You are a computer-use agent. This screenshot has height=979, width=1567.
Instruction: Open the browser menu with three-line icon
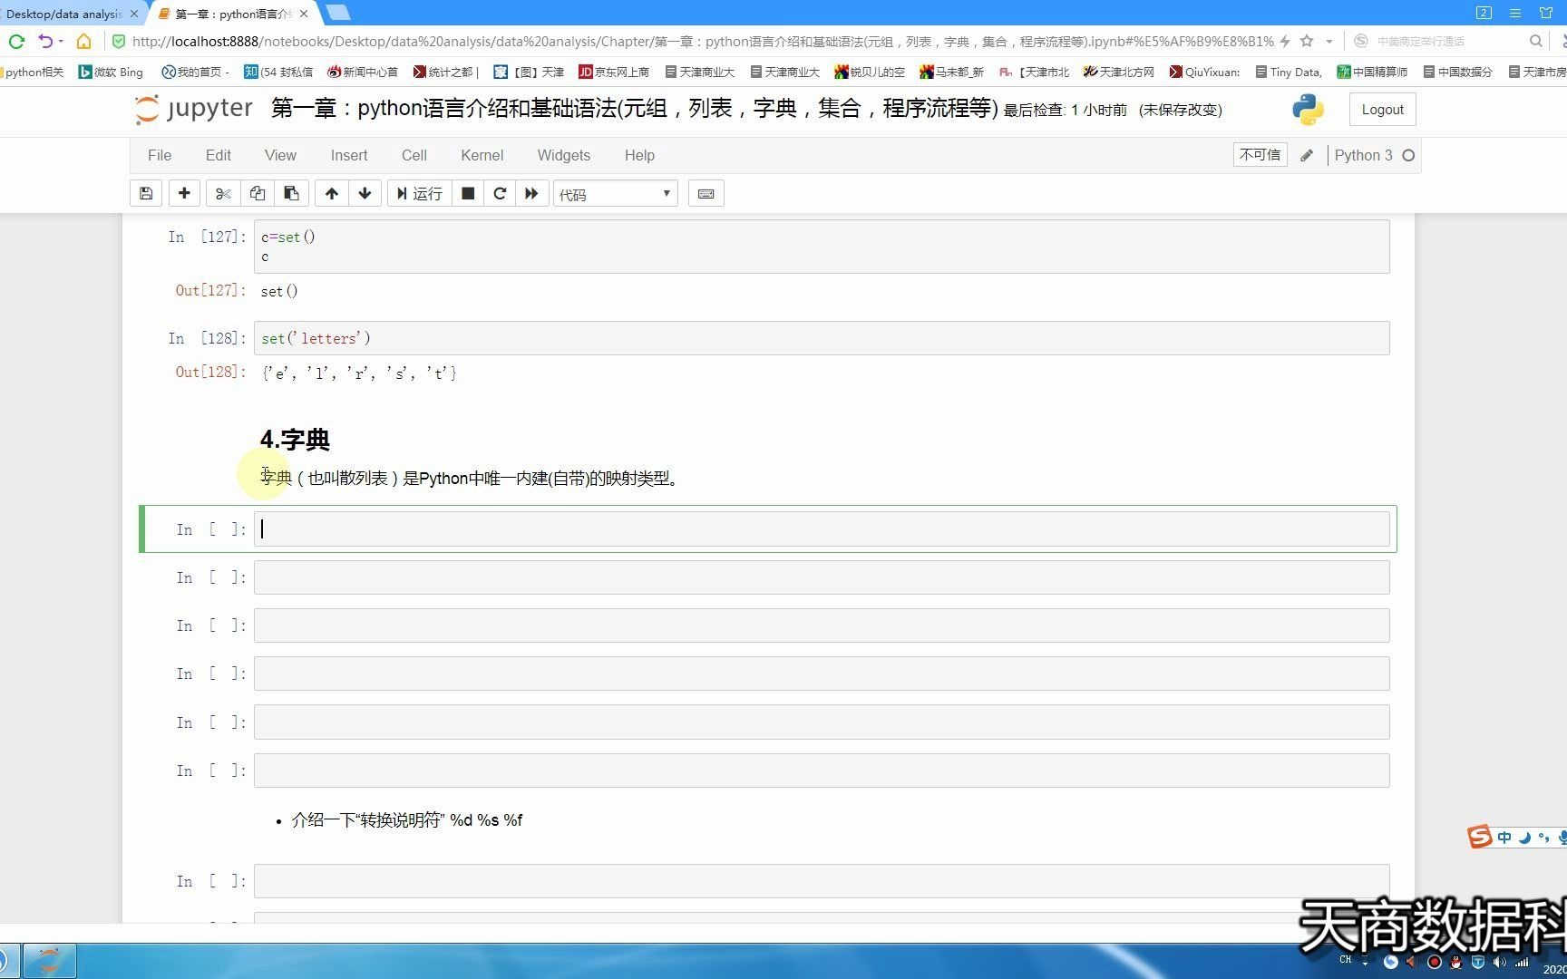1514,13
